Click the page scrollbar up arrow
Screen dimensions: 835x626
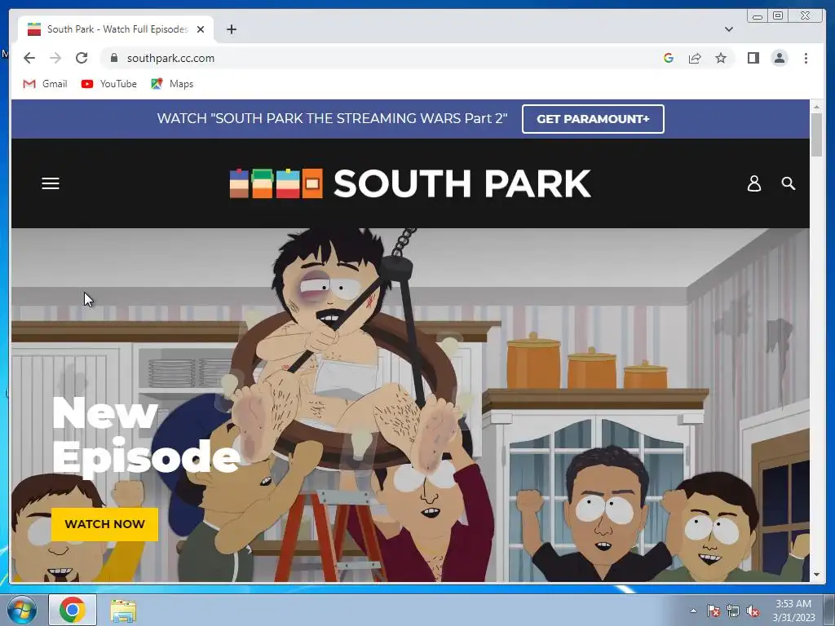coord(816,107)
